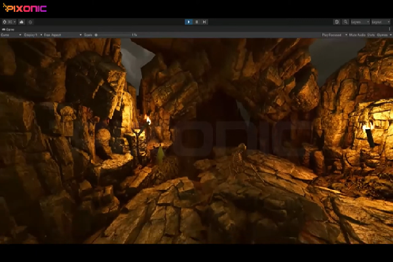
Task: Open the Unity account dropdown
Action: [11, 22]
